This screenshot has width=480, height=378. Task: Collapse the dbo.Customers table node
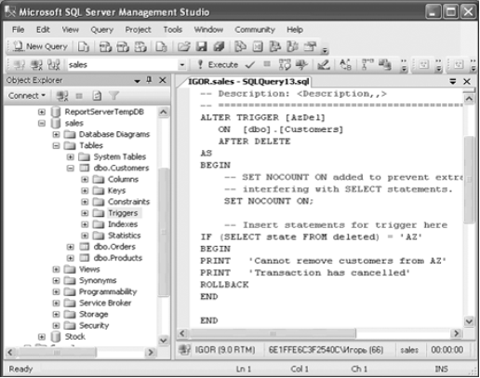(71, 168)
